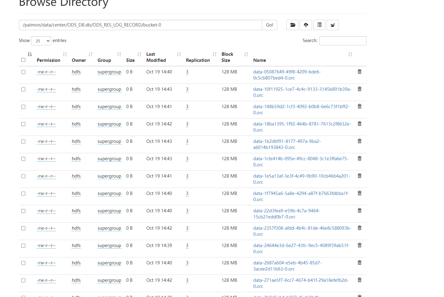Screen dimensions: 444x297
Task: Click the Go! button
Action: pyautogui.click(x=270, y=25)
